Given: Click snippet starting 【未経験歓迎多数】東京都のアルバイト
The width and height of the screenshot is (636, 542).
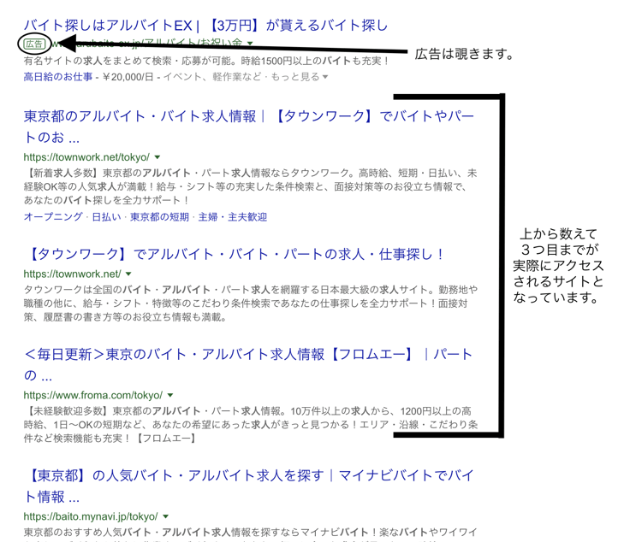Looking at the screenshot, I should [251, 425].
